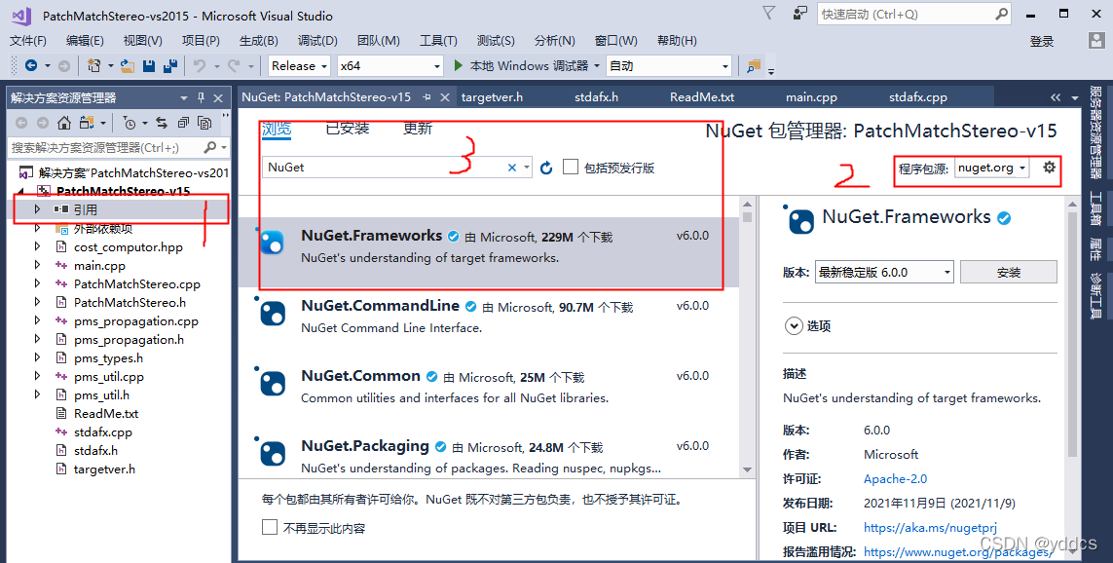This screenshot has width=1113, height=563.
Task: Go to Solution Explorer home view
Action: (x=64, y=123)
